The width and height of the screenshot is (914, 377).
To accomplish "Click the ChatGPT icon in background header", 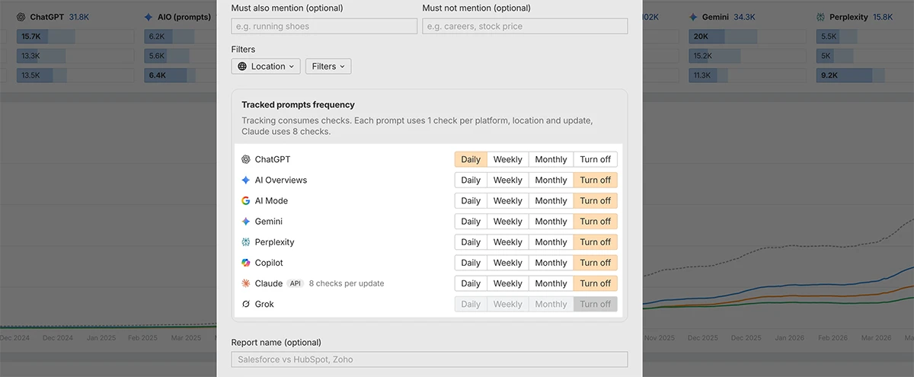I will [21, 17].
